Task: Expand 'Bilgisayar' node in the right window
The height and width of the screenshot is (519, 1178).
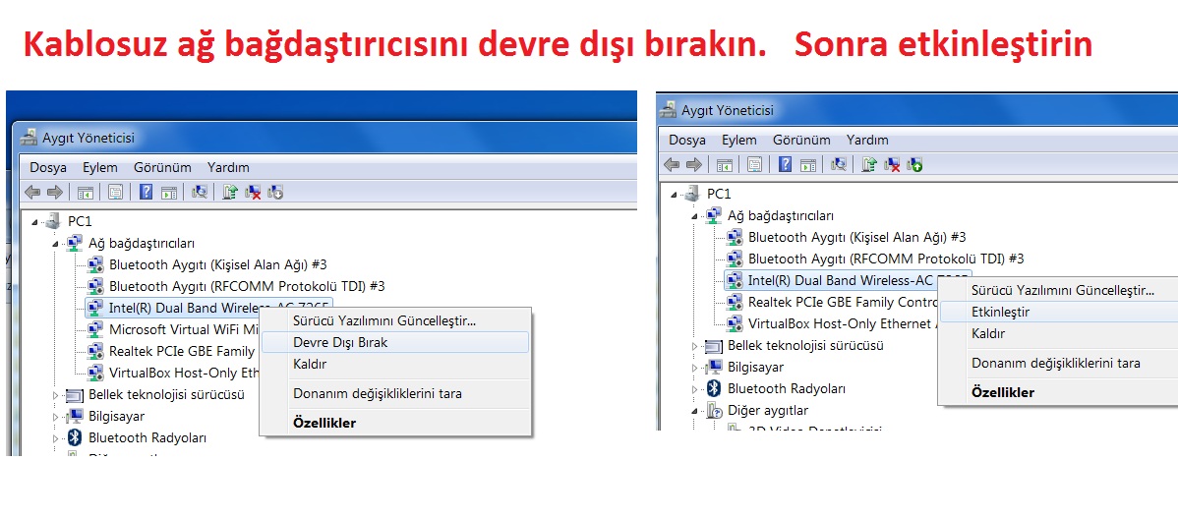Action: click(x=694, y=368)
